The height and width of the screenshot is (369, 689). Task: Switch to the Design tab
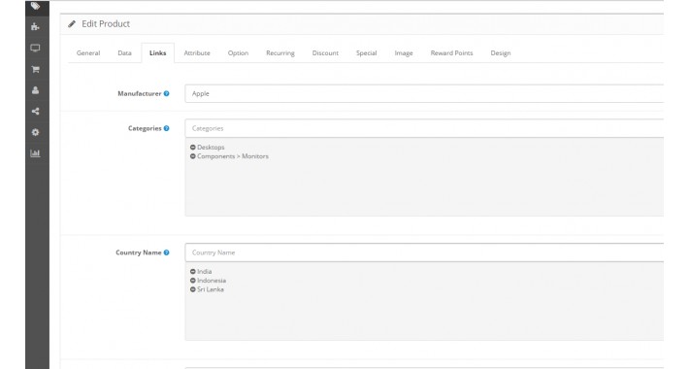click(x=501, y=53)
